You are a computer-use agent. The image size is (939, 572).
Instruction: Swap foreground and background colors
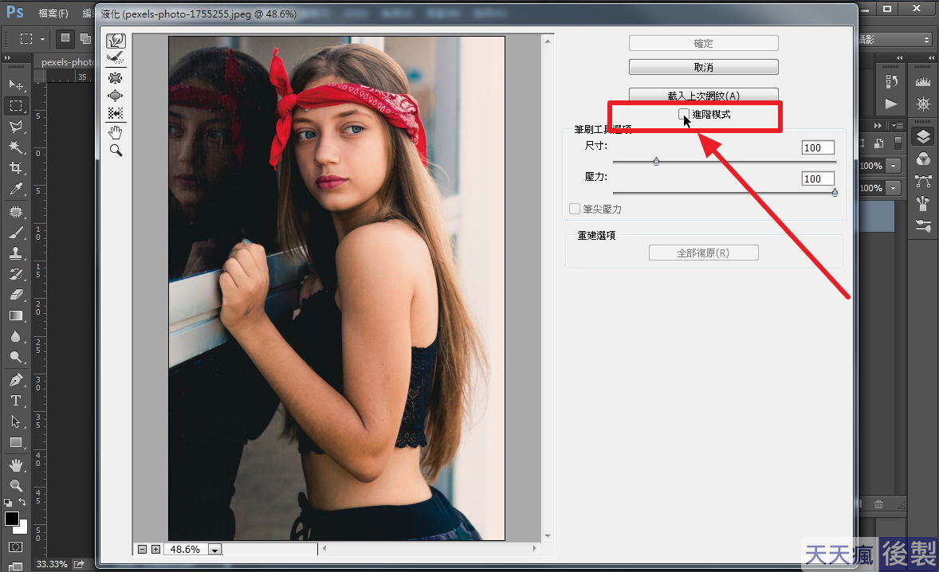(23, 501)
